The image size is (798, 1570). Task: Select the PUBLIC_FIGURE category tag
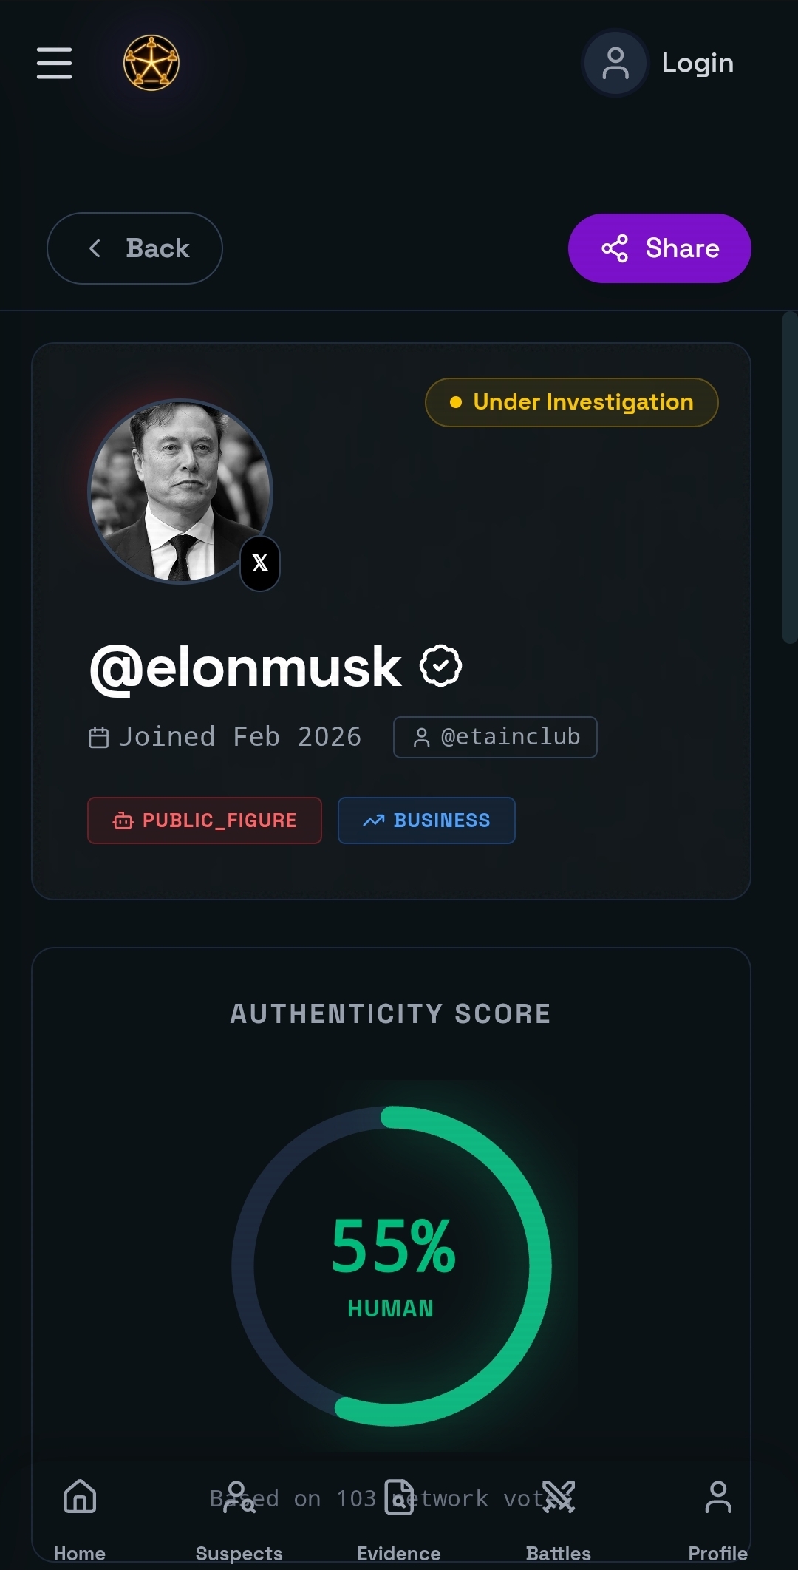(x=205, y=820)
